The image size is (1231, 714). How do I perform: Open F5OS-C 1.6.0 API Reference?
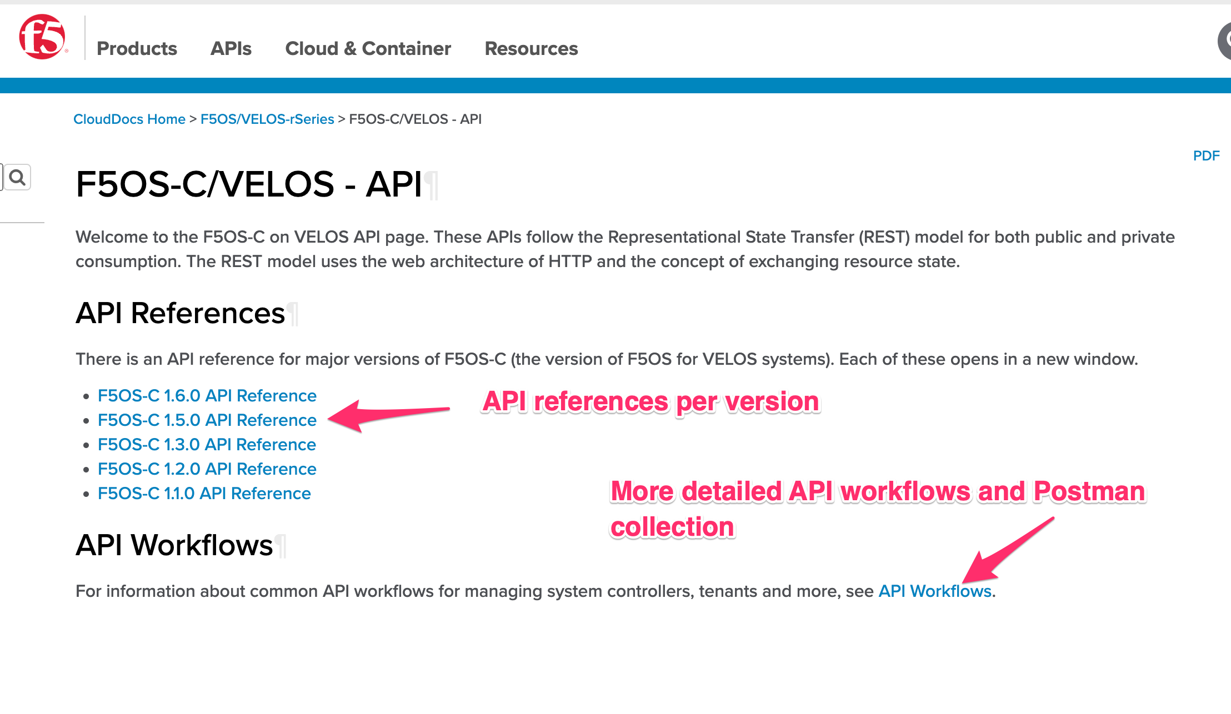click(x=207, y=395)
